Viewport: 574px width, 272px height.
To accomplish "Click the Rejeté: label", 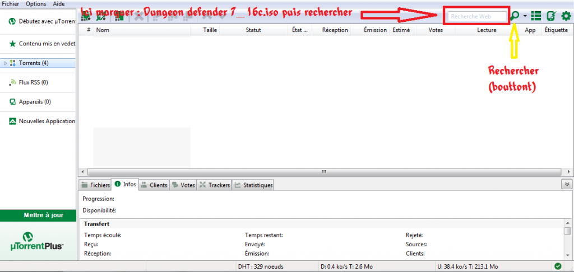I will 414,235.
